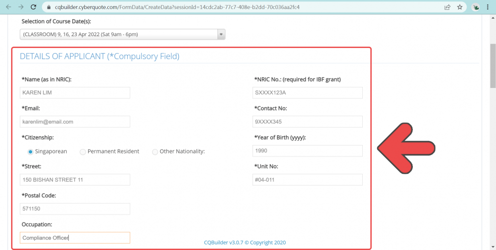496x250 pixels.
Task: Click the Name (as in NRIC) field
Action: pos(75,92)
